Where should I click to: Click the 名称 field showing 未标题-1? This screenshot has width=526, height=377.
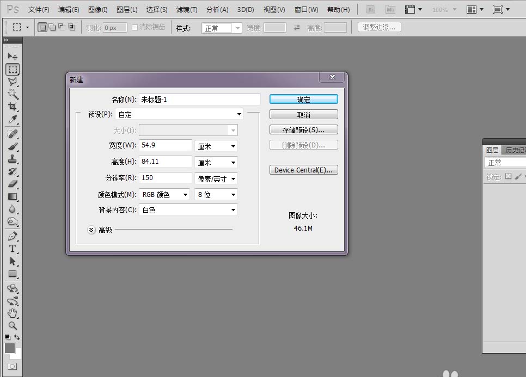[199, 99]
